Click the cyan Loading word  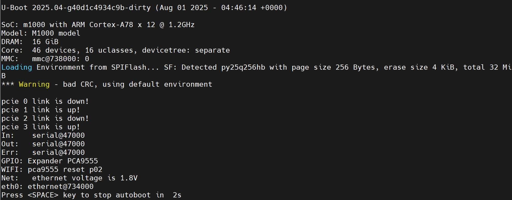click(17, 67)
